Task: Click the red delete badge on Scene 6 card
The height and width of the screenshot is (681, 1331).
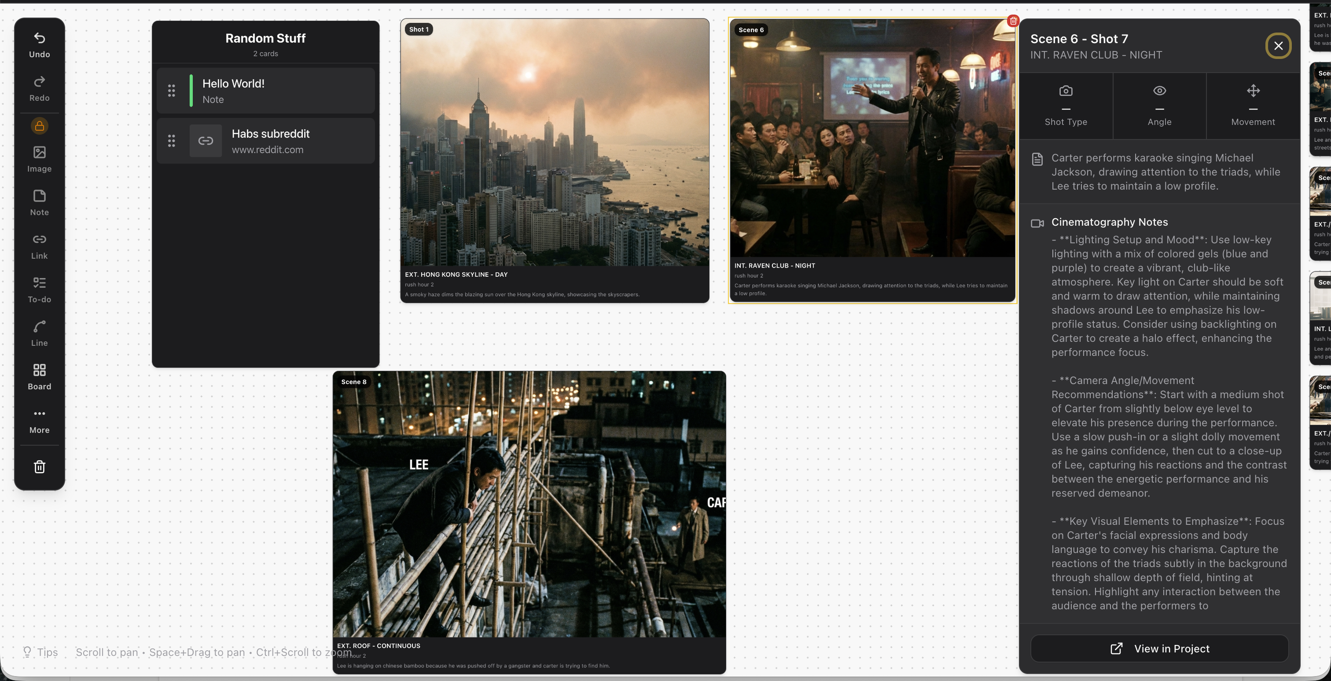Action: coord(1013,21)
